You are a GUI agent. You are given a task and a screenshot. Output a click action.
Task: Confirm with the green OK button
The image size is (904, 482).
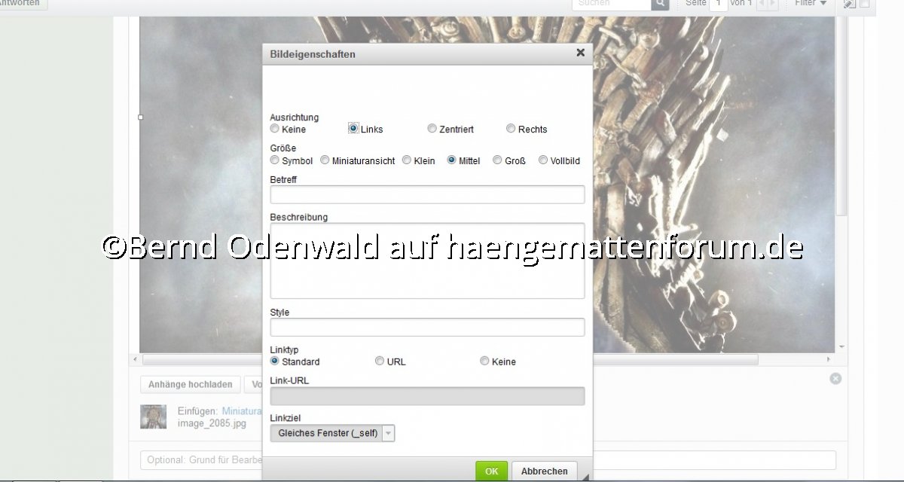(491, 471)
